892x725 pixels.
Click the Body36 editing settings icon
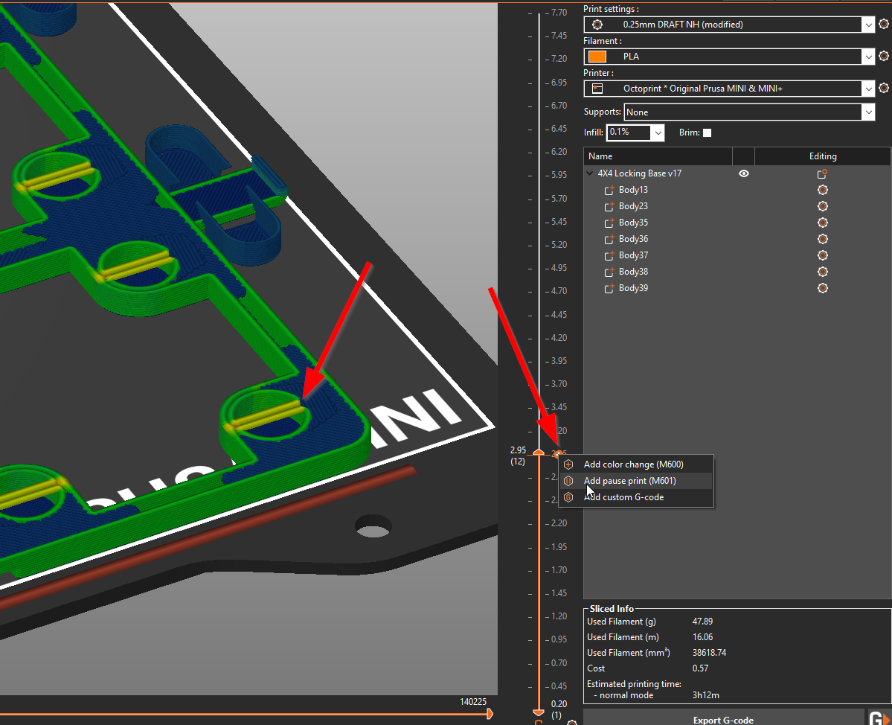[x=822, y=239]
